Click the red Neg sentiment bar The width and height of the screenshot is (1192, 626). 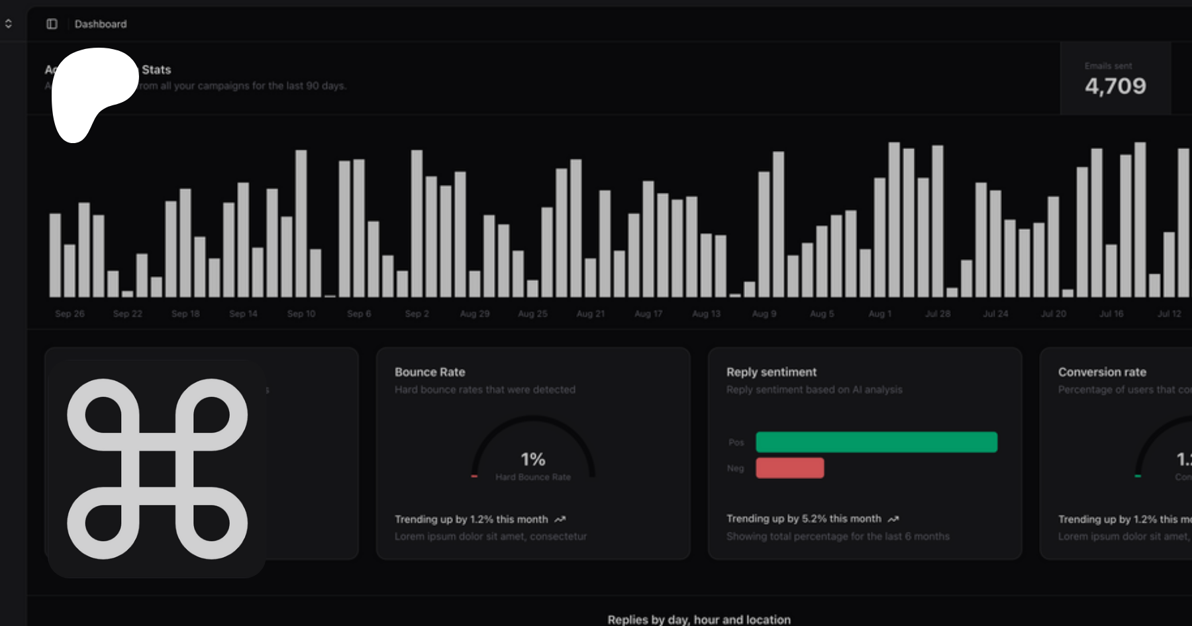(789, 468)
